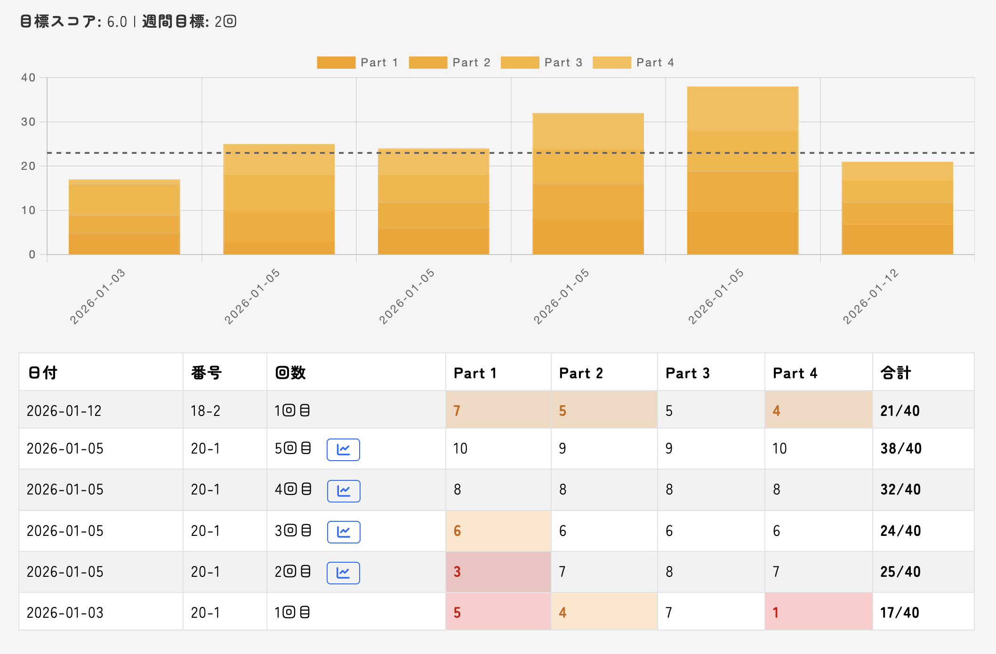
Task: Click the 18-2 number cell
Action: 205,411
